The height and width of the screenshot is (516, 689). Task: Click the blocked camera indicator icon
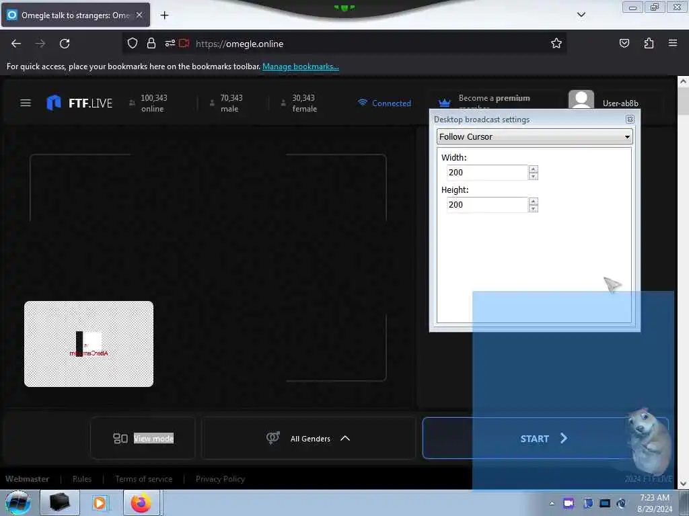pyautogui.click(x=184, y=44)
